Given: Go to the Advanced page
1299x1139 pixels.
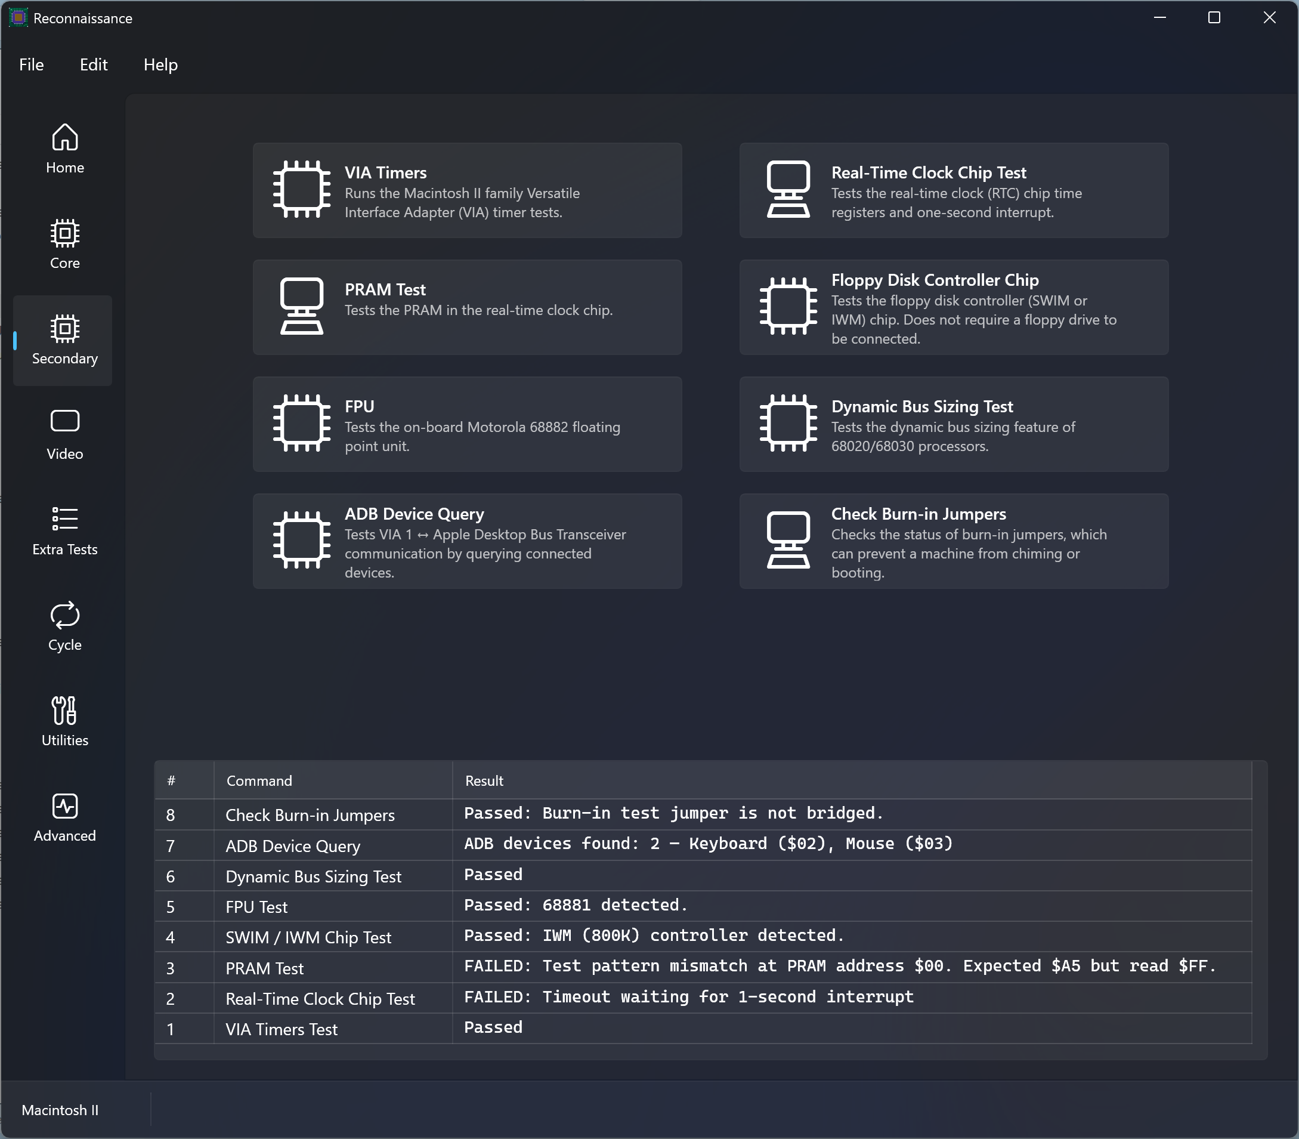Looking at the screenshot, I should pos(64,817).
